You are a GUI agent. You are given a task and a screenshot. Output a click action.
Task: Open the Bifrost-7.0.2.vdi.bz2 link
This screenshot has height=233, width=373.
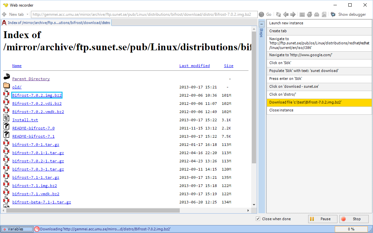[37, 104]
